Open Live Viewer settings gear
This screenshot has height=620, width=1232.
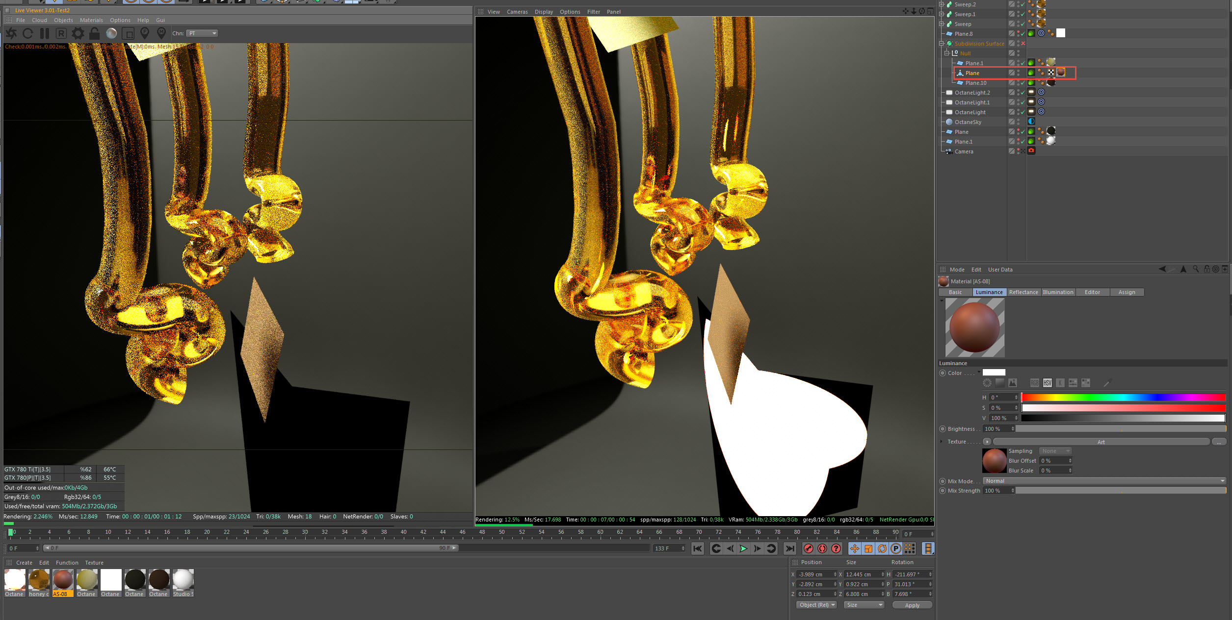point(78,33)
